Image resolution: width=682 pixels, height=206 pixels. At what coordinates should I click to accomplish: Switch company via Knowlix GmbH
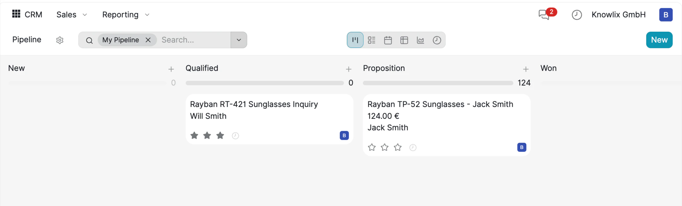coord(618,15)
